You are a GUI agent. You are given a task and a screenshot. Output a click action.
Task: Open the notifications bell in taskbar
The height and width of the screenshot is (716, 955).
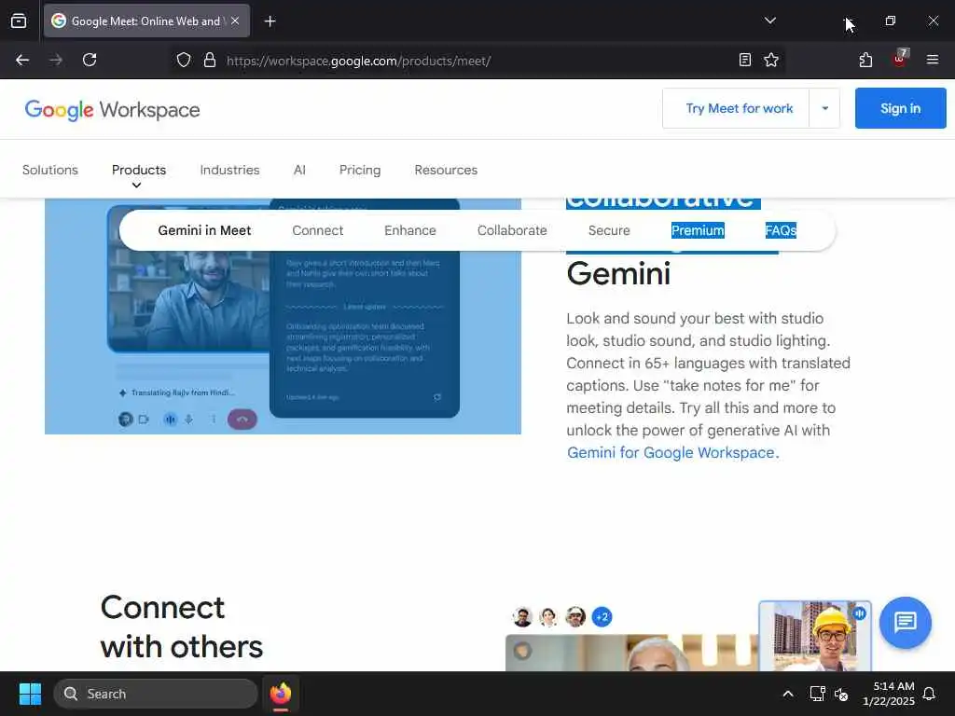(x=929, y=694)
